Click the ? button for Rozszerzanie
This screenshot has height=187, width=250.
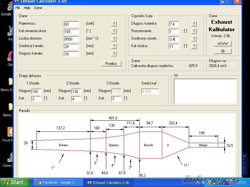click(194, 31)
